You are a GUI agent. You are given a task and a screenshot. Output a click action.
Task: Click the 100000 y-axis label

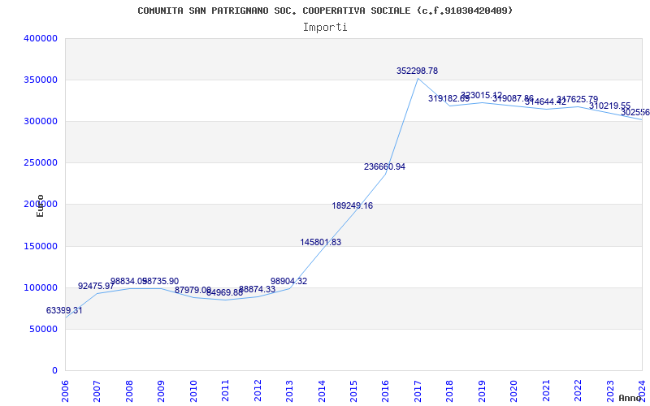(x=41, y=288)
